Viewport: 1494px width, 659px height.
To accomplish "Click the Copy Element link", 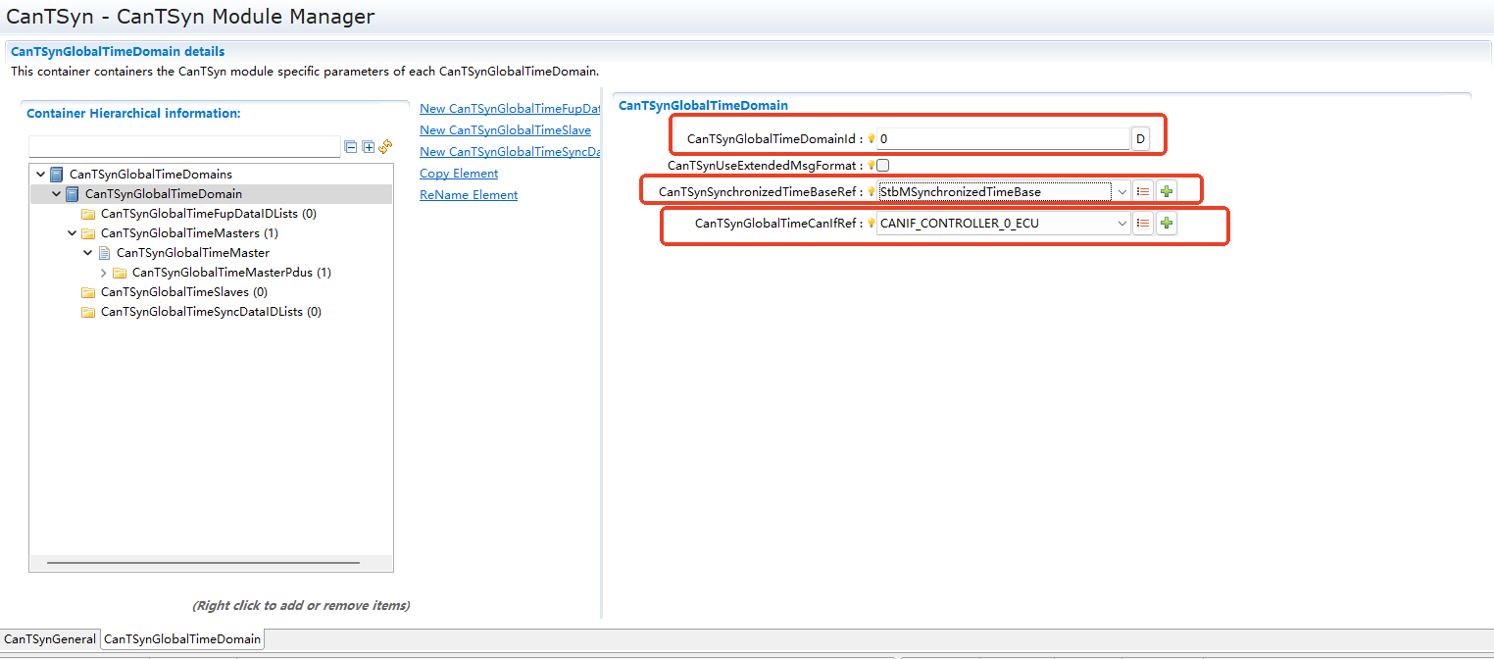I will pyautogui.click(x=459, y=174).
